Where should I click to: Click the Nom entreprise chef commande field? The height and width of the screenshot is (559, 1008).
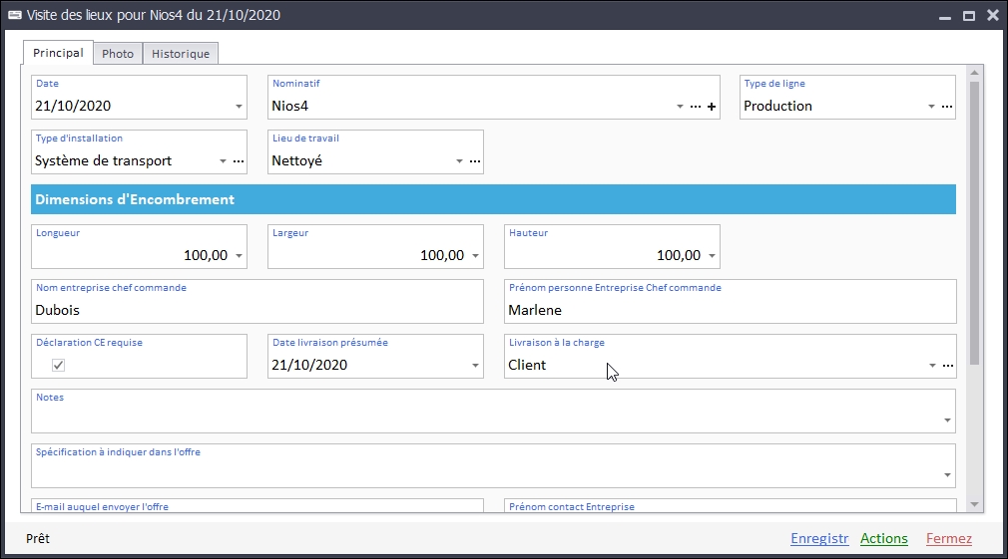click(257, 310)
